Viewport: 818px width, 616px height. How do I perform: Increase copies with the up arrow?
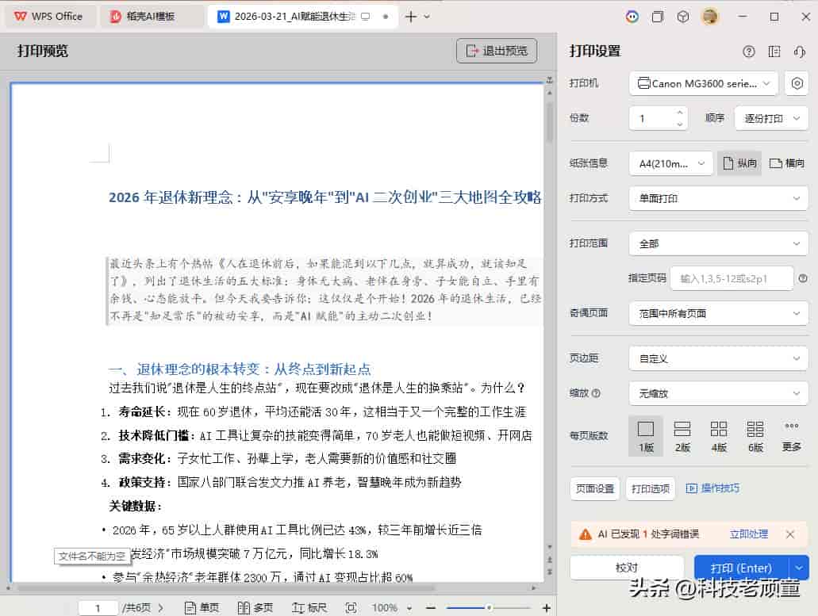(x=679, y=113)
